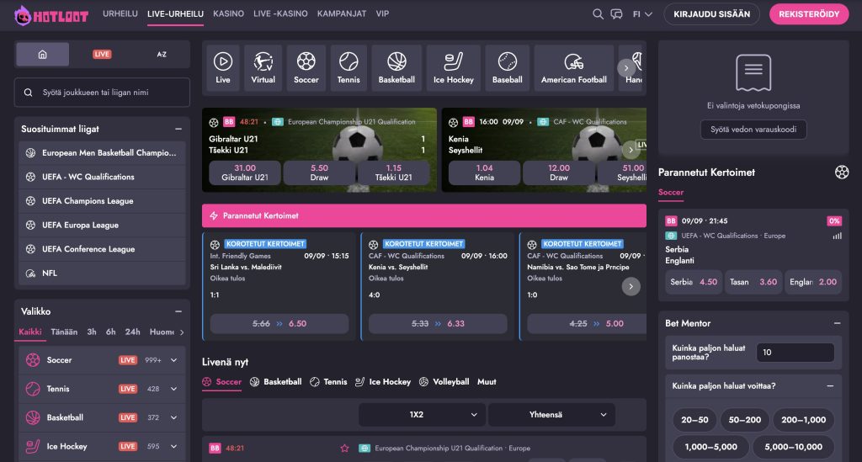The width and height of the screenshot is (862, 462).
Task: Open the FI language dropdown
Action: coord(642,14)
